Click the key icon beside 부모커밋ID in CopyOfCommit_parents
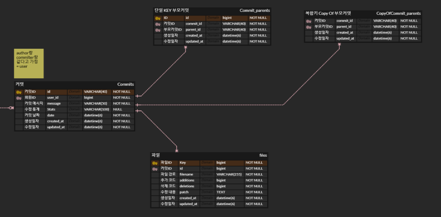 point(309,27)
